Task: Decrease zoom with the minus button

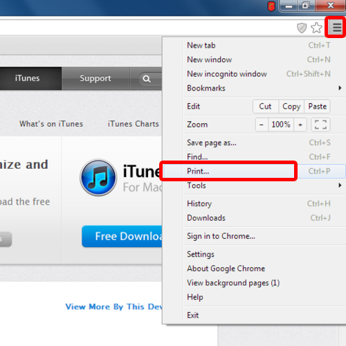Action: click(x=262, y=125)
